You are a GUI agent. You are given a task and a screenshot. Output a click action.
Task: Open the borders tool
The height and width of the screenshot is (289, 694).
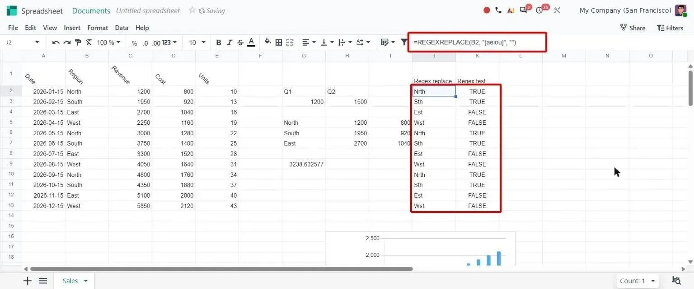tap(279, 43)
